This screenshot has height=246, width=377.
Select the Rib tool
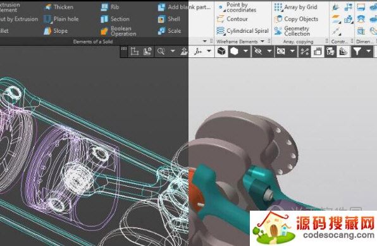[x=110, y=7]
